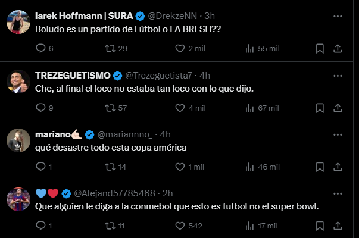Viewport: 359px width, 238px height.
Task: Open the @Alejand57785468 profile handle
Action: pyautogui.click(x=114, y=193)
